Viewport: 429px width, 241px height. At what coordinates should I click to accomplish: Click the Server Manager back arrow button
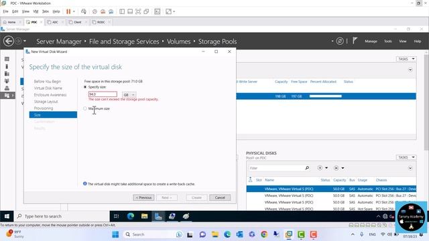click(x=9, y=42)
